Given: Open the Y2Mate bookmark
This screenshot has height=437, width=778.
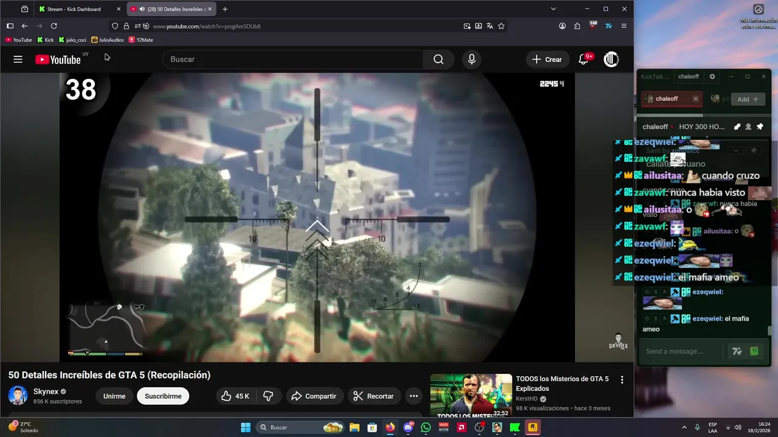Looking at the screenshot, I should pyautogui.click(x=141, y=40).
